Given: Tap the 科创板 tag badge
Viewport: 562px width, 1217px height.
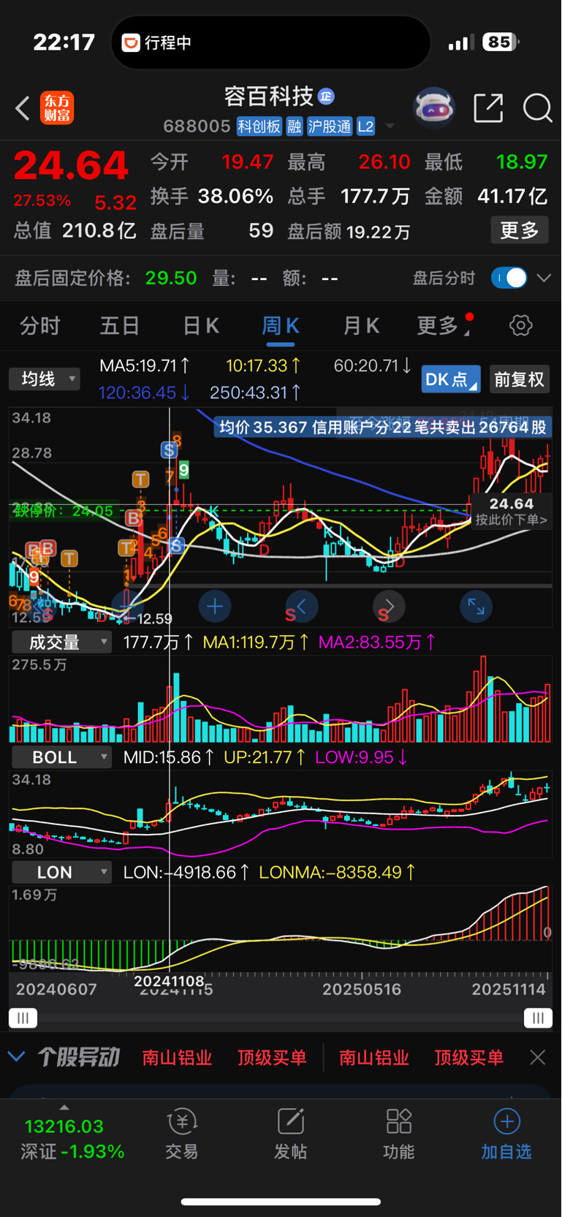Looking at the screenshot, I should point(259,126).
